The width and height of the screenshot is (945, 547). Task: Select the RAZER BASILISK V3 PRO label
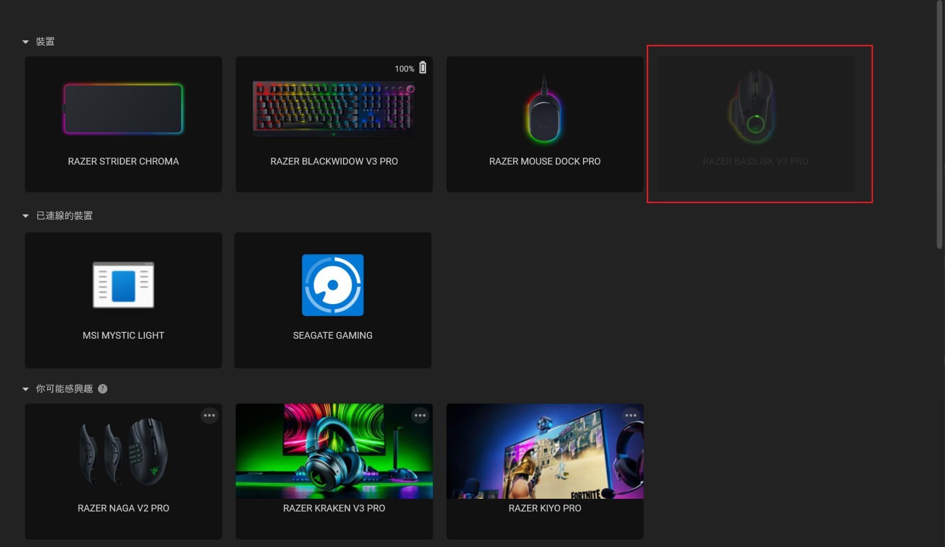pos(755,161)
